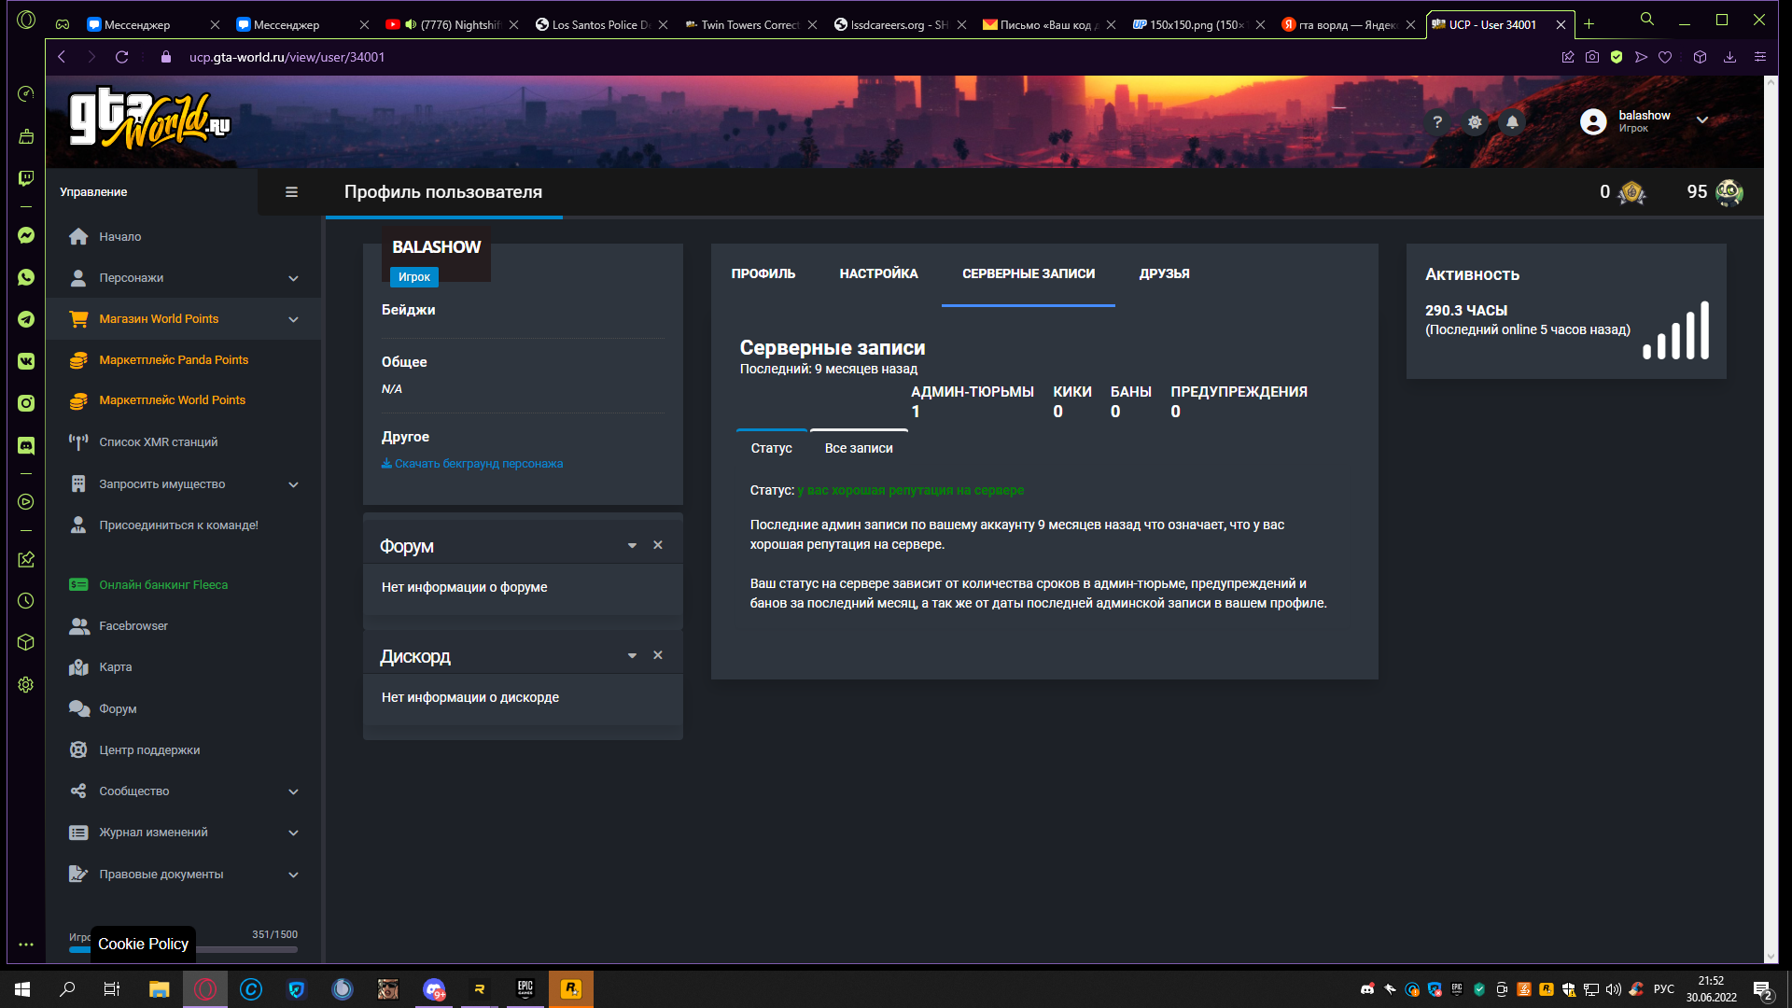Click Присоединиться к команде link
The height and width of the screenshot is (1008, 1792).
click(x=178, y=525)
